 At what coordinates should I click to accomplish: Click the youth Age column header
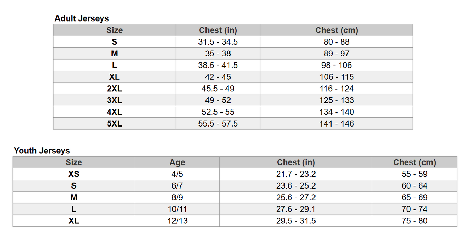[177, 162]
